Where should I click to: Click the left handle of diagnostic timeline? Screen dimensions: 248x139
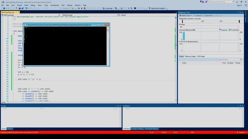(x=183, y=22)
